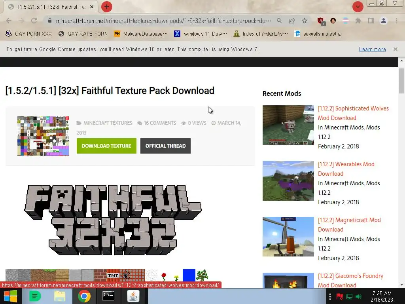Share this page using the share icon

(292, 21)
